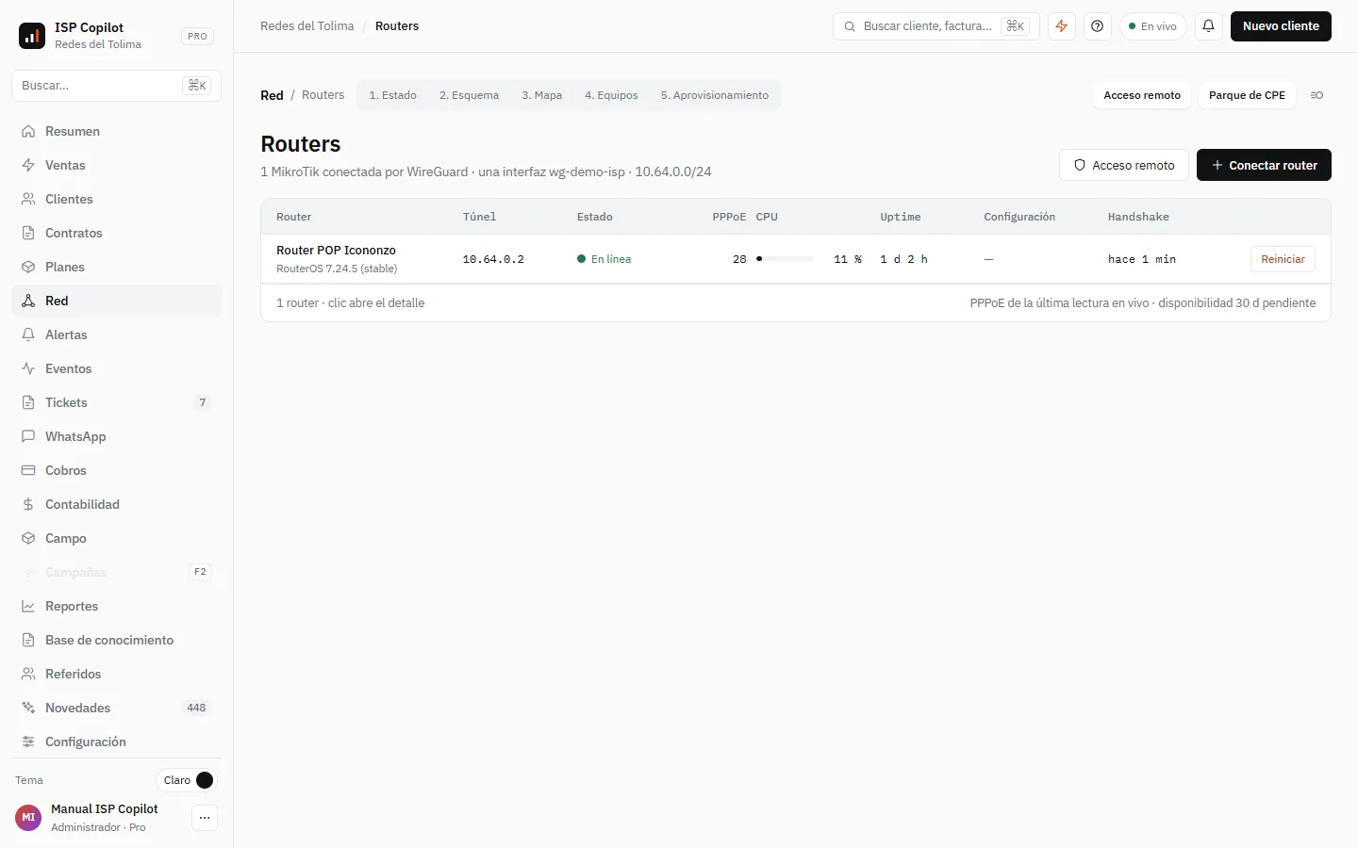Screen dimensions: 1358x848
Task: Click the view options icon beside Parque de CPE
Action: pyautogui.click(x=1317, y=95)
